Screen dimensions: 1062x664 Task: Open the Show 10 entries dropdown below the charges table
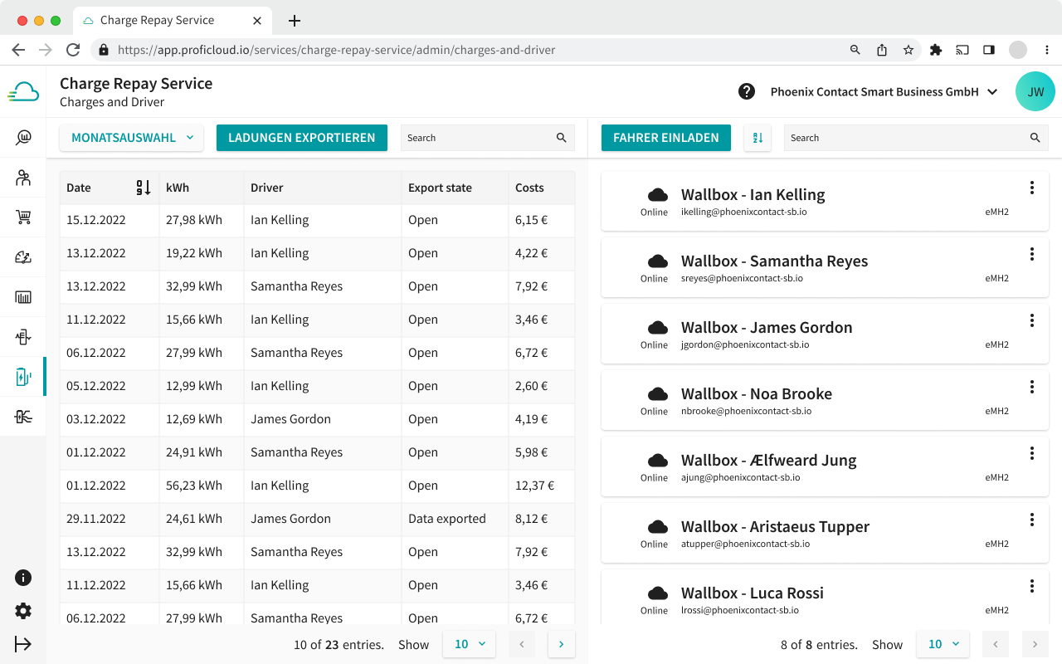click(469, 643)
